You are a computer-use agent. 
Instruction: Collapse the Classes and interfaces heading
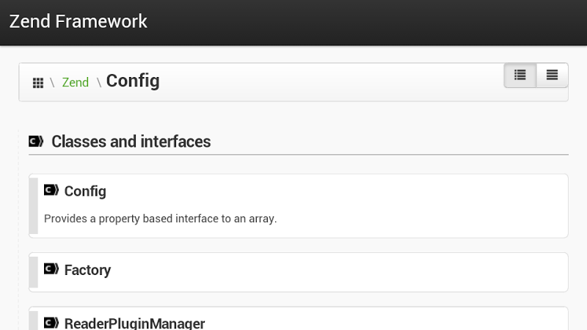(131, 142)
